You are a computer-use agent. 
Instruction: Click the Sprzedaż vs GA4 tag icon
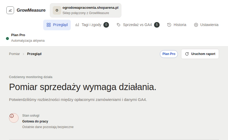click(x=119, y=25)
